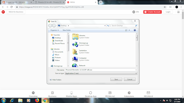184x103 pixels.
Task: Click the volume icon in system tray
Action: click(167, 100)
